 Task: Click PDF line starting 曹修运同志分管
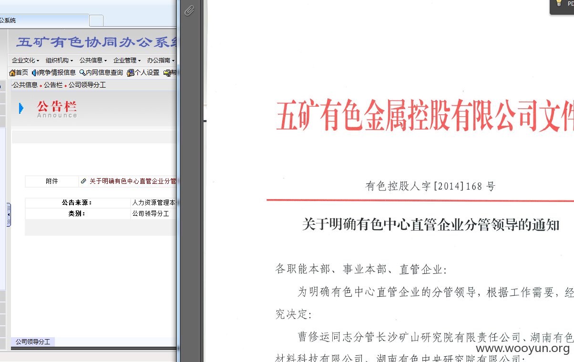pos(436,337)
